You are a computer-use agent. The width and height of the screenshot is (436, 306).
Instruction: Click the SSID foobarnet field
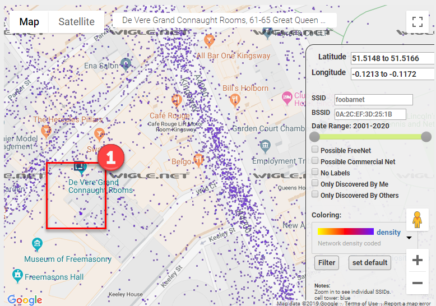pyautogui.click(x=373, y=100)
